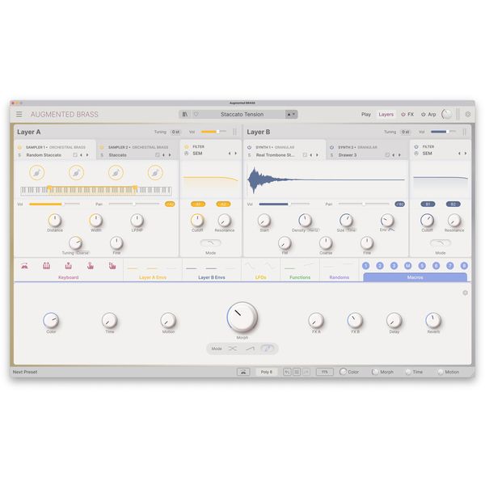This screenshot has width=485, height=485.
Task: Choose the crossfade Morph mode icon
Action: (233, 348)
